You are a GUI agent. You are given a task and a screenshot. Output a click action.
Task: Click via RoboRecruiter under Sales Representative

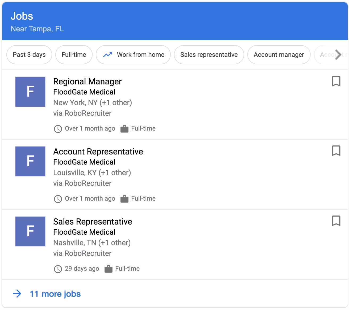click(x=82, y=253)
